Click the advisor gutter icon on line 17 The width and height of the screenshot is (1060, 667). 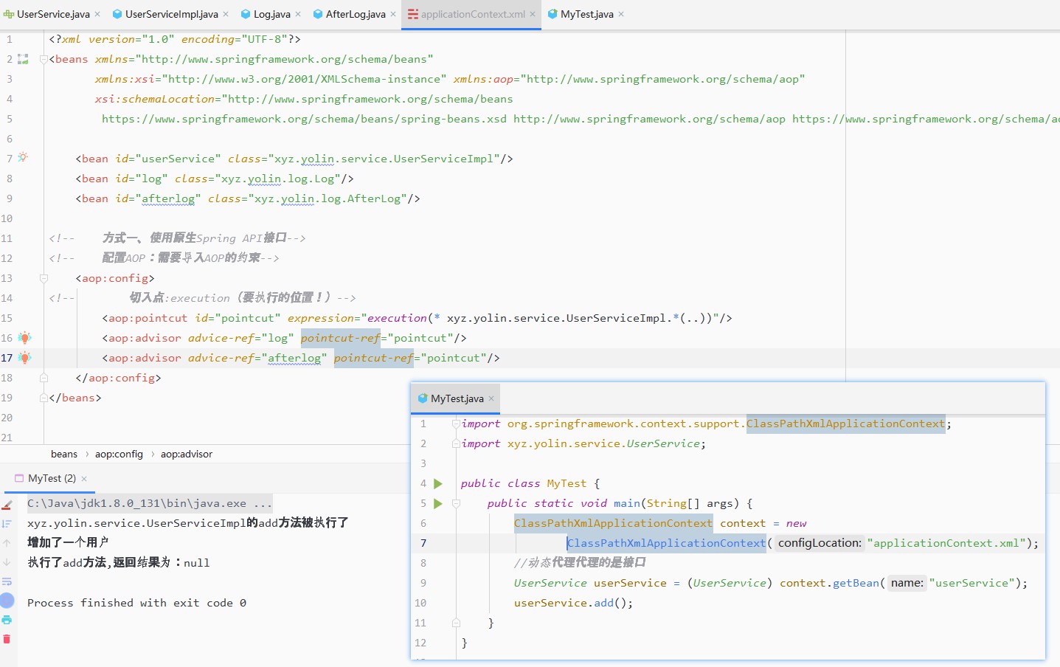pyautogui.click(x=24, y=358)
